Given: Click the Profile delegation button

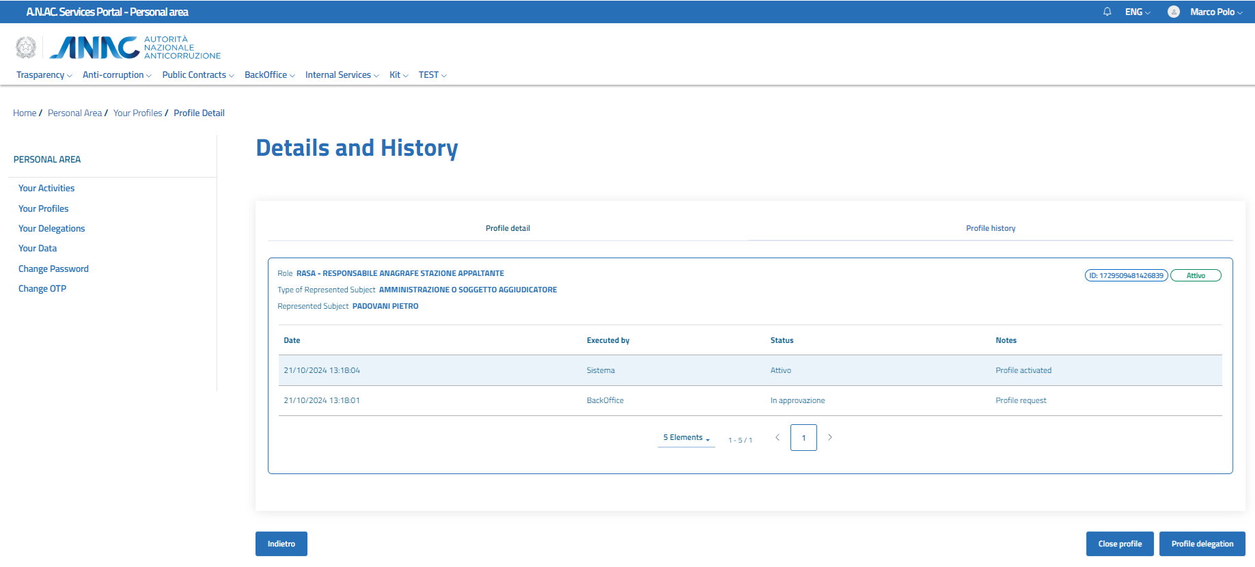Looking at the screenshot, I should point(1202,544).
